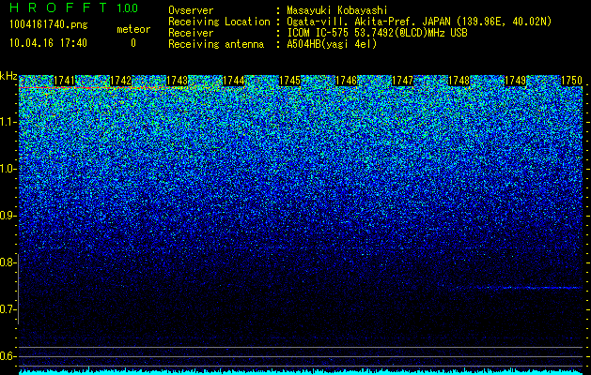Click the 0.7 frequency axis label
Image resolution: width=591 pixels, height=375 pixels.
[x=8, y=309]
